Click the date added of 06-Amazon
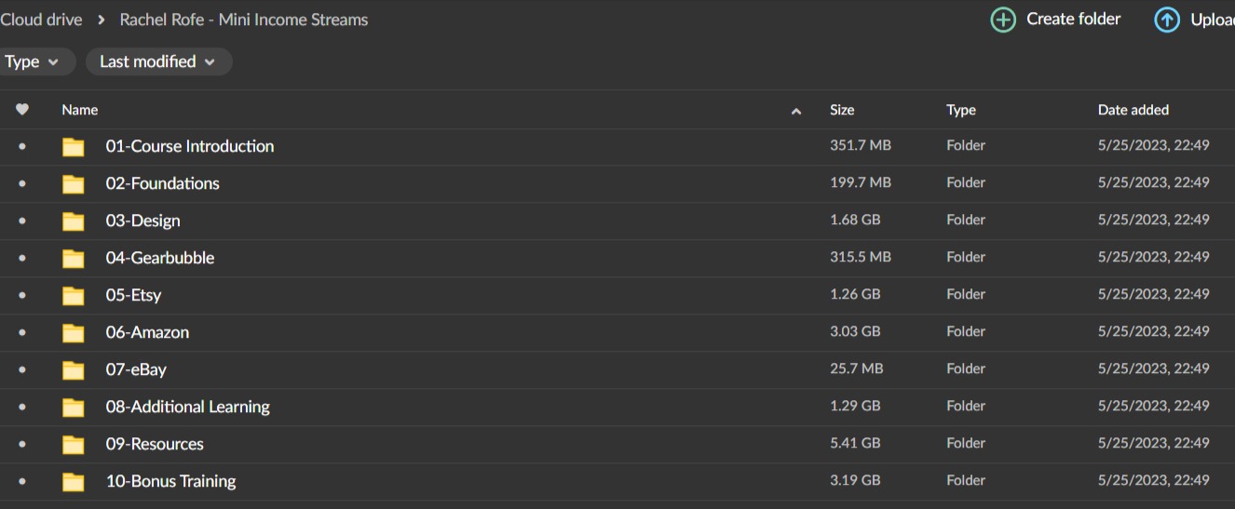1235x509 pixels. (1153, 331)
